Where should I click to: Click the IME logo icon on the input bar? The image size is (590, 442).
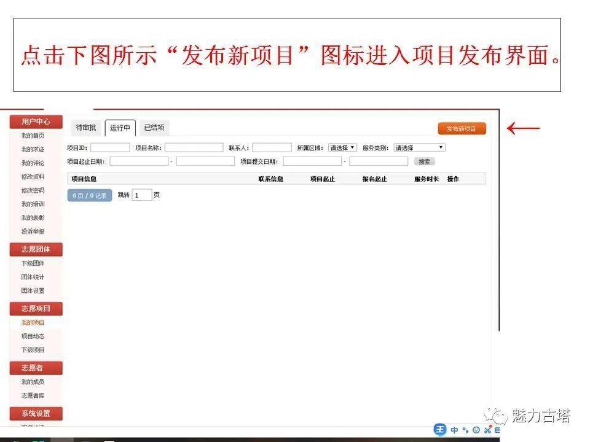click(440, 429)
